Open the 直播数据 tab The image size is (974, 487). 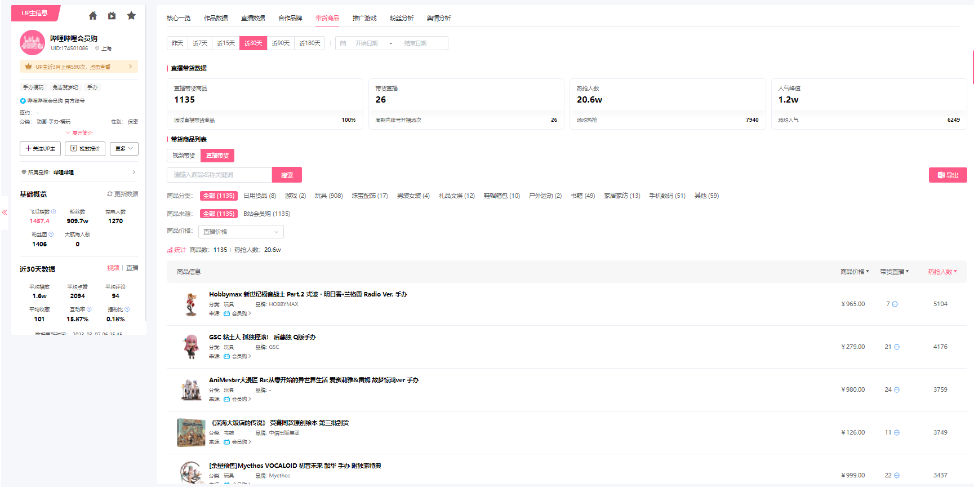(253, 18)
